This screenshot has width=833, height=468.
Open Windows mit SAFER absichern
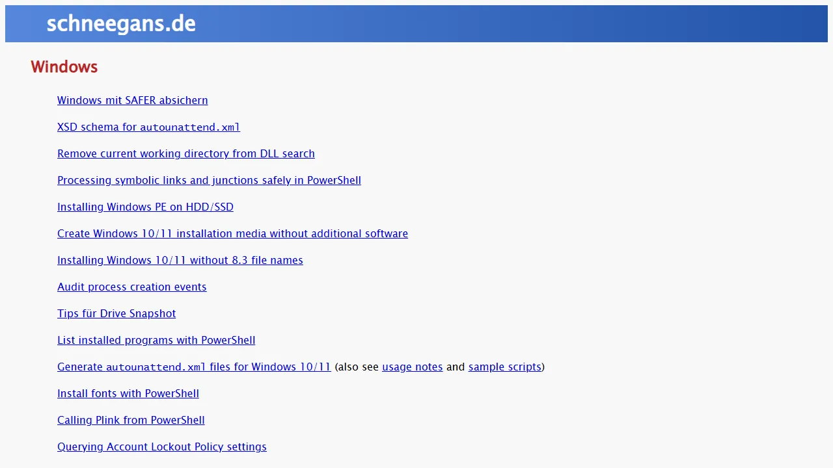132,100
